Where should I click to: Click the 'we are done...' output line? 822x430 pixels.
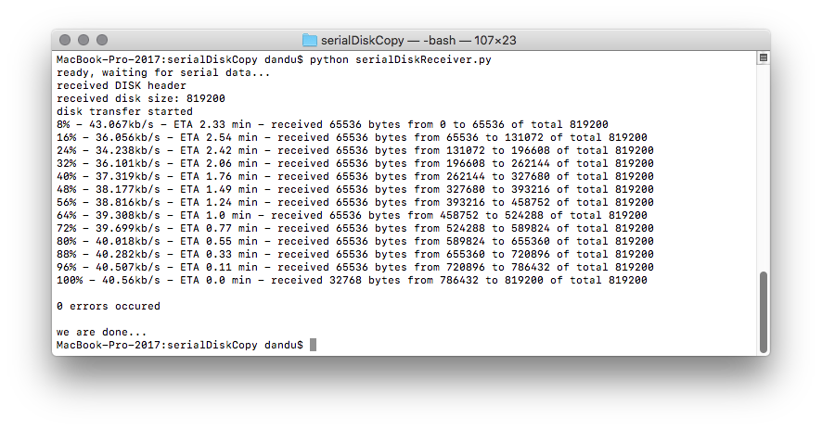click(102, 332)
